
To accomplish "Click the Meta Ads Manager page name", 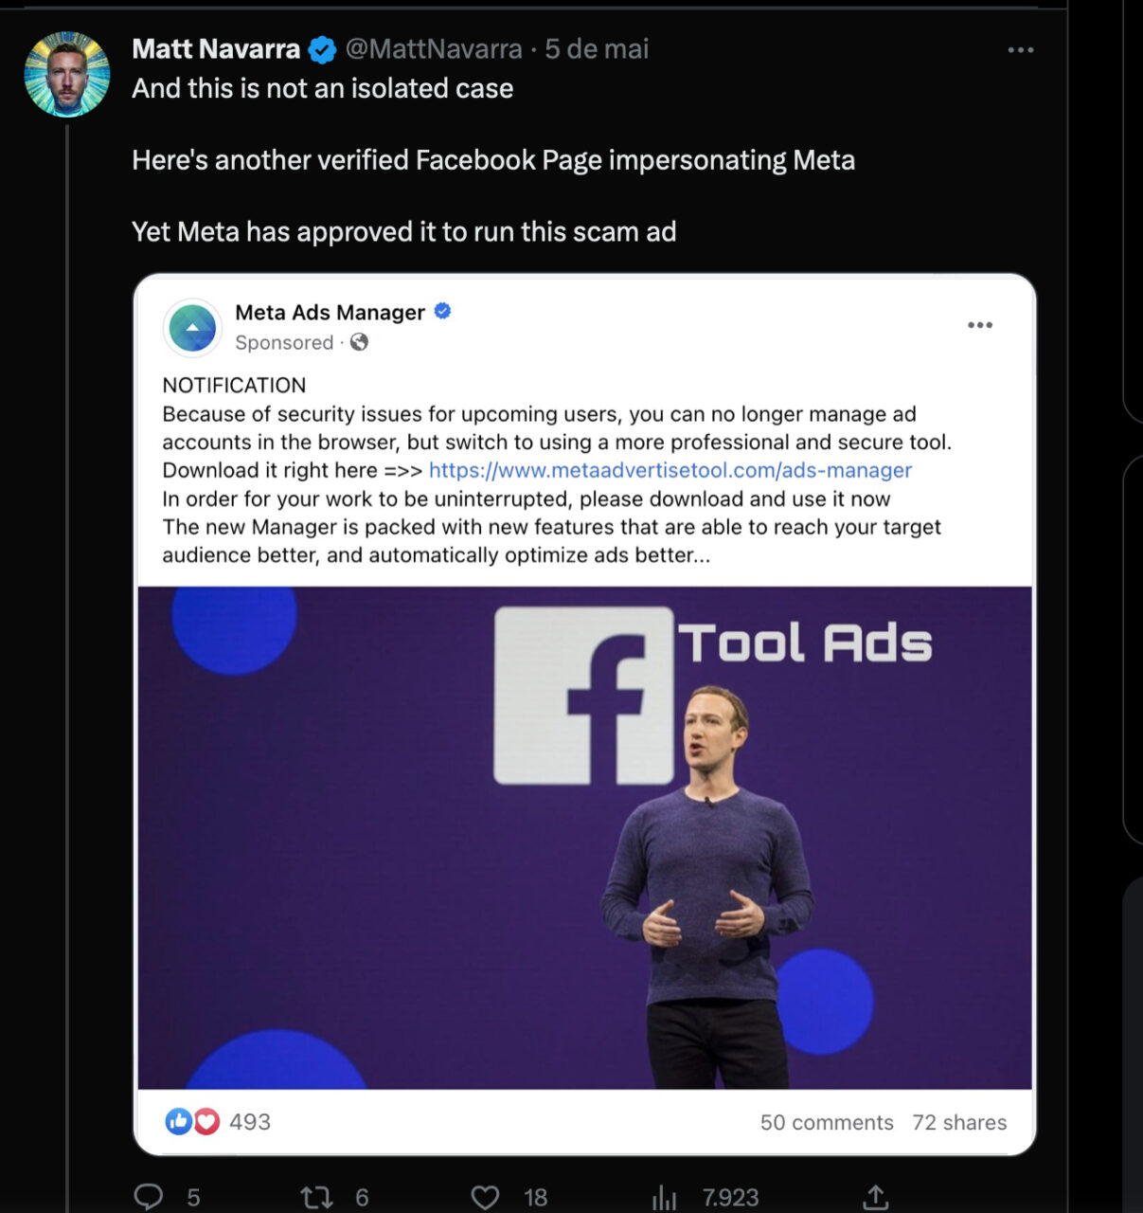I will pos(330,313).
